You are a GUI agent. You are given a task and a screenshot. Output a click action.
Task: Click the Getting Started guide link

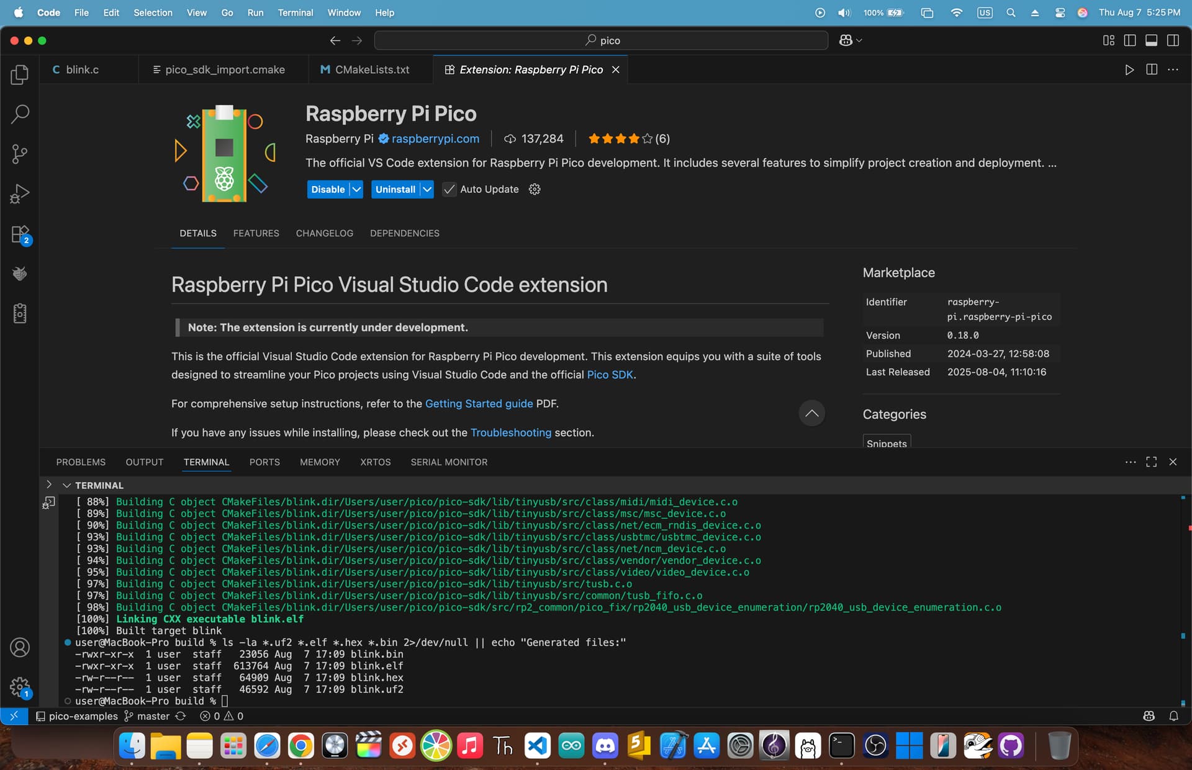[x=479, y=404]
